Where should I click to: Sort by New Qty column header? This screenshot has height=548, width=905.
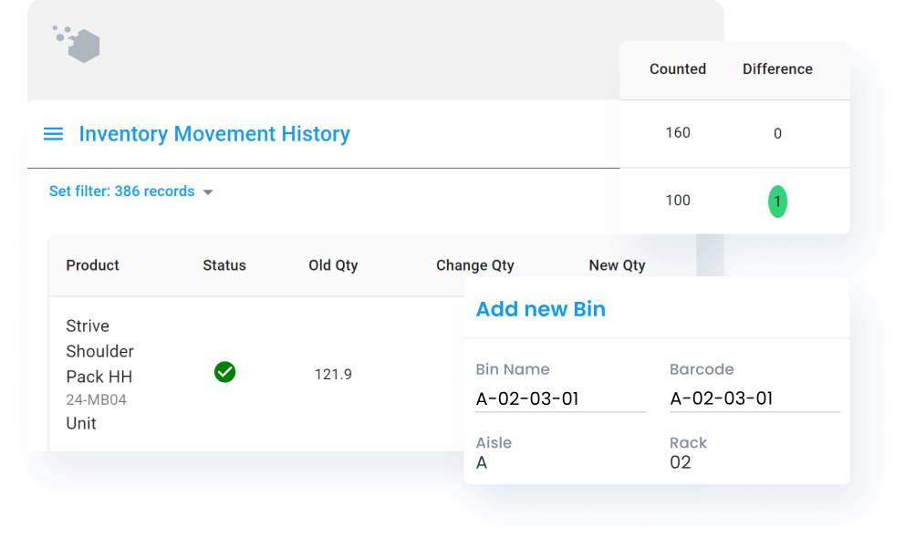click(x=617, y=265)
